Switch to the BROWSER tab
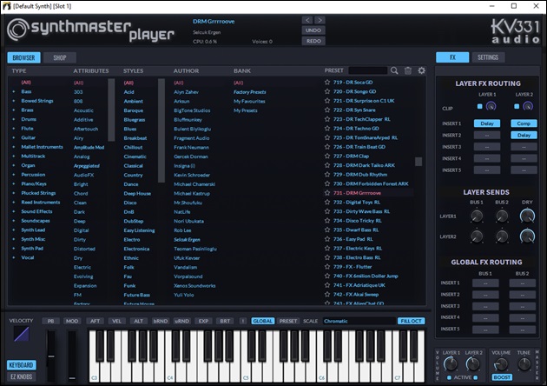The image size is (547, 386). pyautogui.click(x=23, y=57)
